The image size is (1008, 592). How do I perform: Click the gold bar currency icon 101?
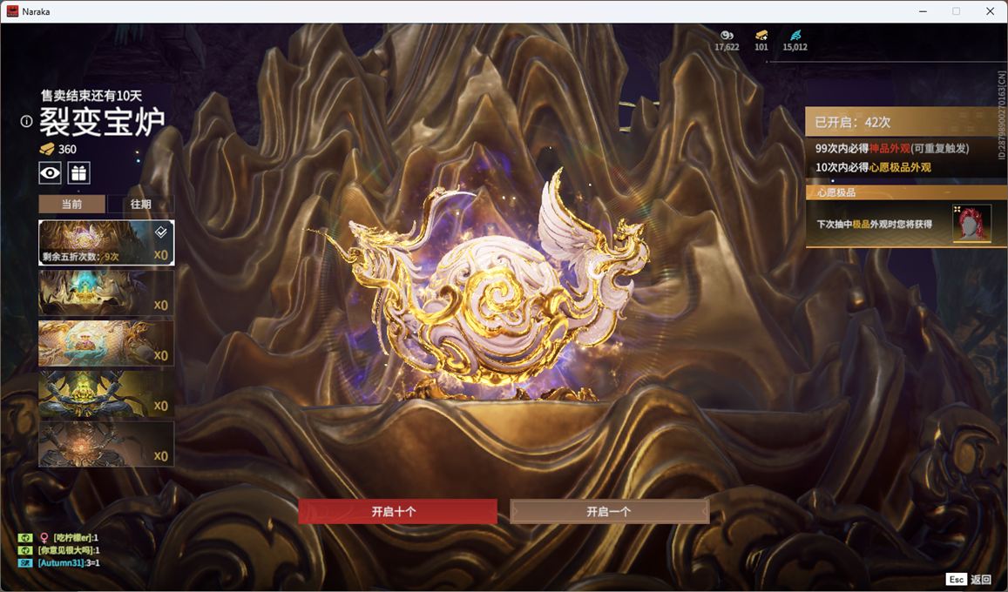point(761,36)
